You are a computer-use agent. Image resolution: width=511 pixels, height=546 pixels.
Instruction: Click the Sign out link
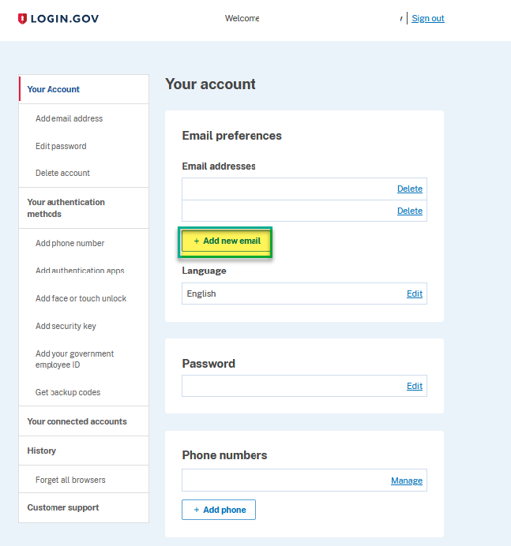pos(427,18)
